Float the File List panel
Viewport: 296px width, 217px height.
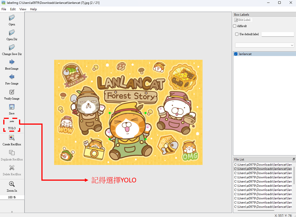click(x=294, y=159)
